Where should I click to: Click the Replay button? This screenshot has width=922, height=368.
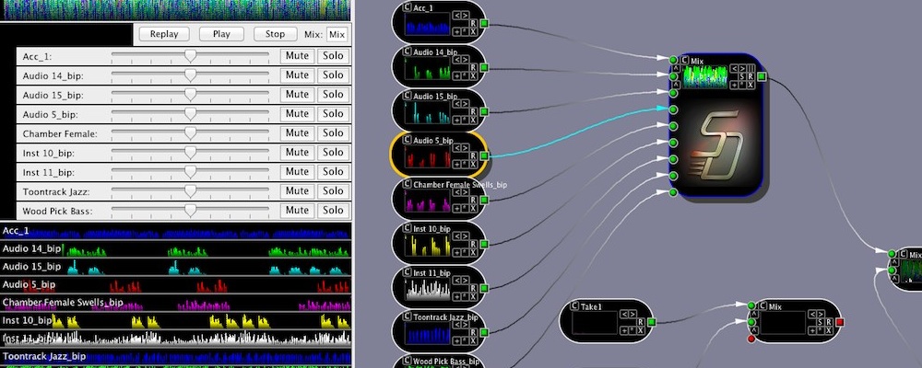click(x=164, y=34)
